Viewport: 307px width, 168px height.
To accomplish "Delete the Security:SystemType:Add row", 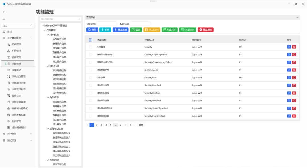I will (x=294, y=108).
